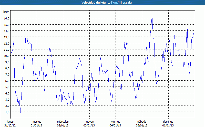Image resolution: width=205 pixels, height=128 pixels.
Task: Click the date 03/01/13 under jueves
Action: click(89, 125)
